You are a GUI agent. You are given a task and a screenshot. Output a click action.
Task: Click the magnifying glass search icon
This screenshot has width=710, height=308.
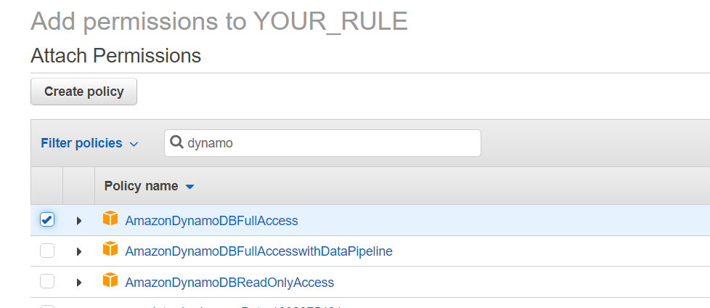(176, 143)
